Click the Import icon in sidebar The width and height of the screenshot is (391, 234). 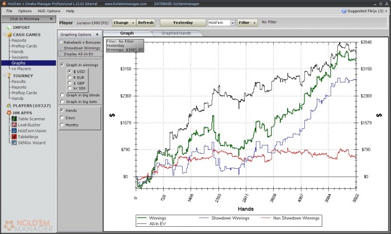point(9,27)
